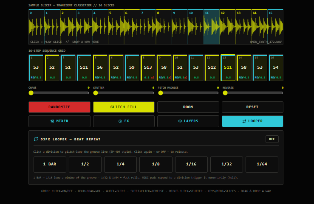
Task: Toggle sequence step 2 (S2)
Action: [52, 68]
